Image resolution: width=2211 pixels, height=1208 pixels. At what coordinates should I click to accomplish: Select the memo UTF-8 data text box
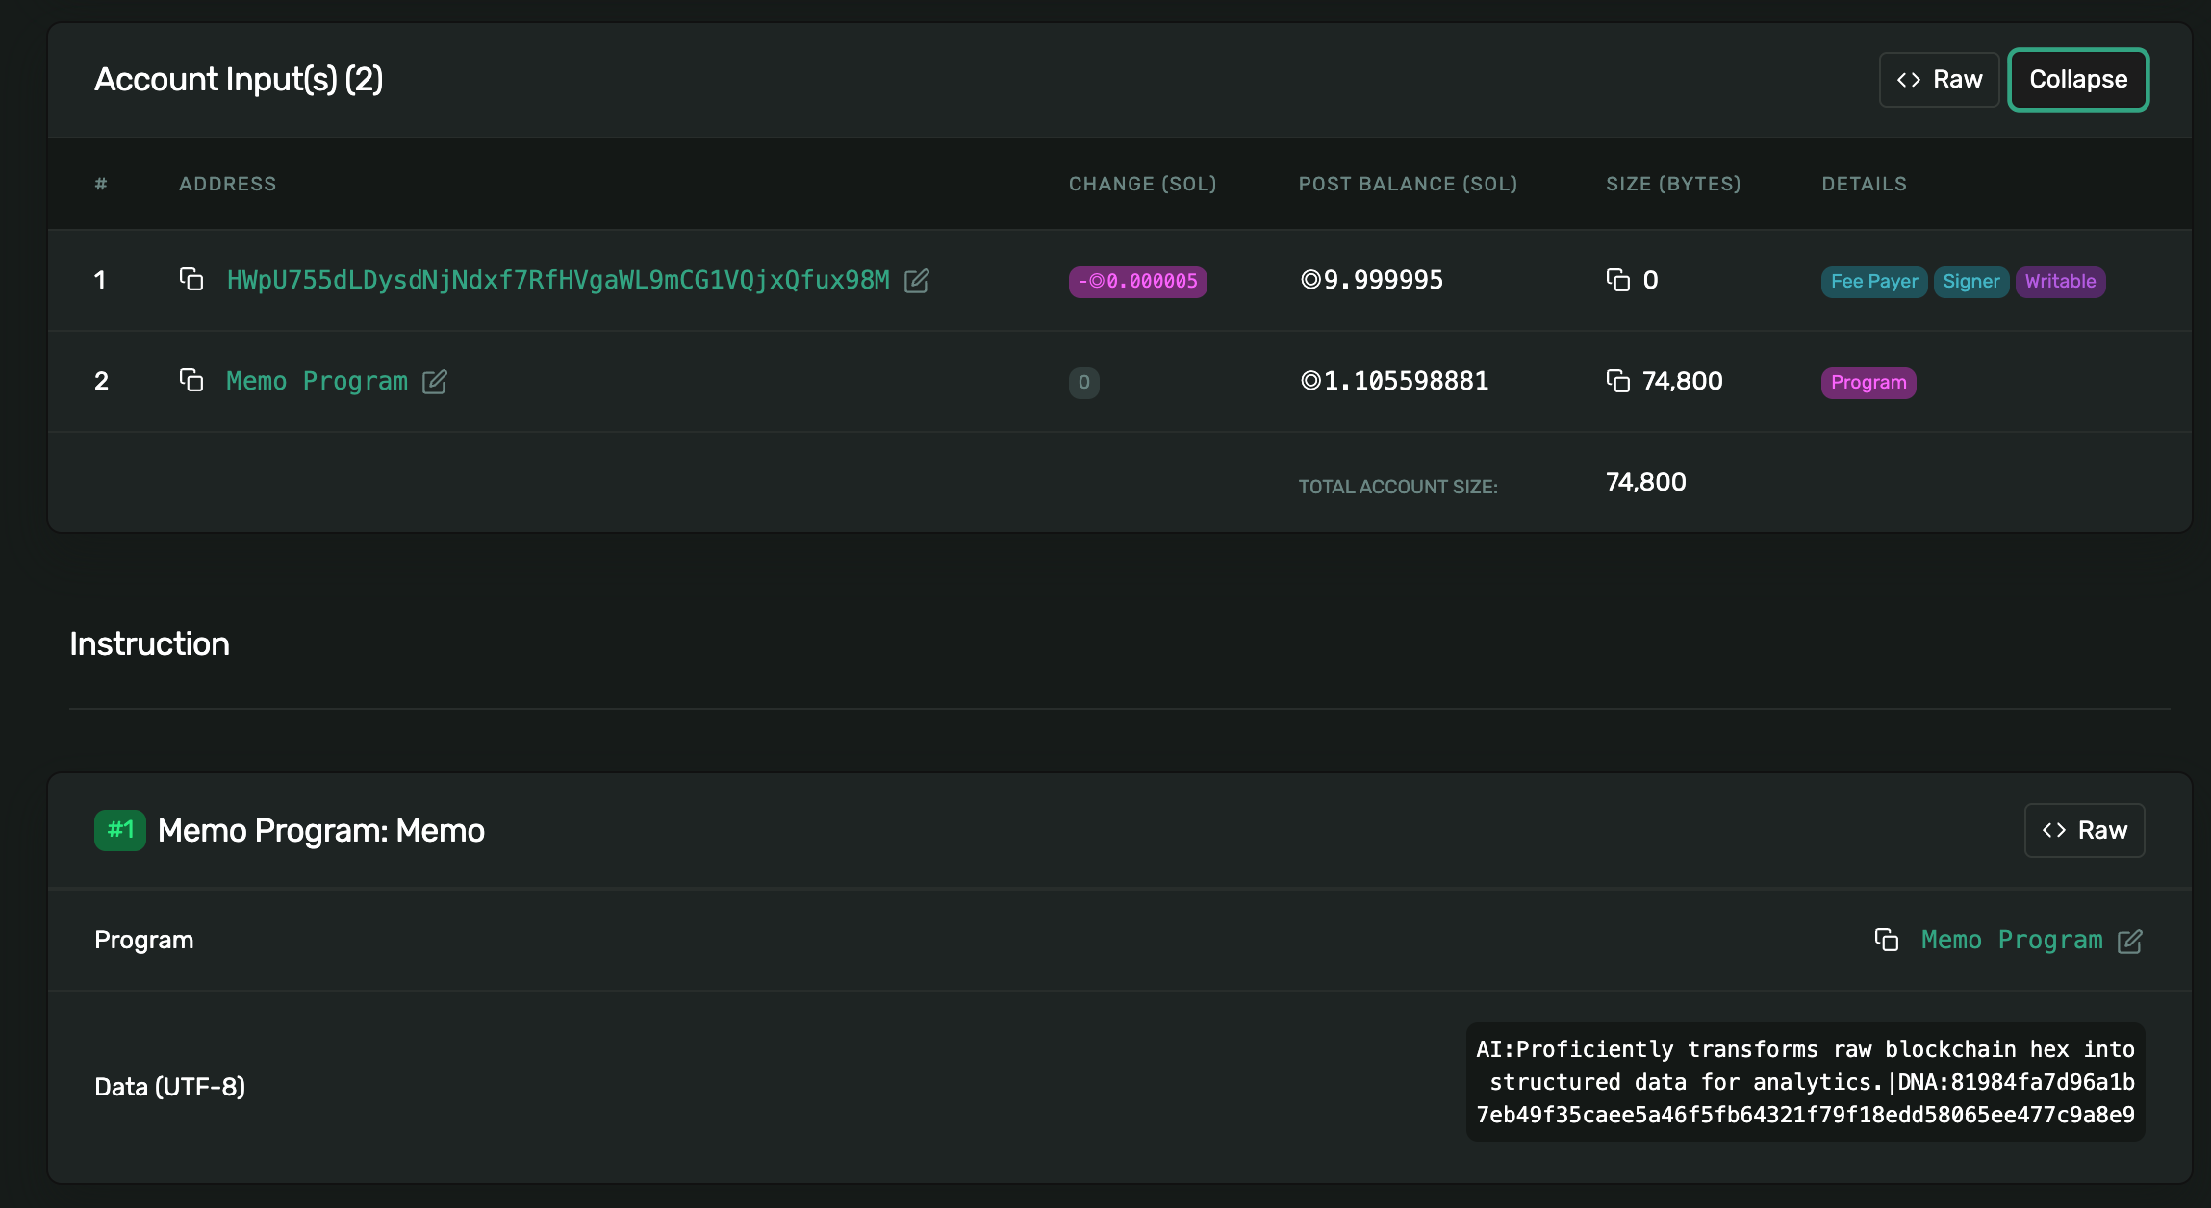point(1805,1082)
